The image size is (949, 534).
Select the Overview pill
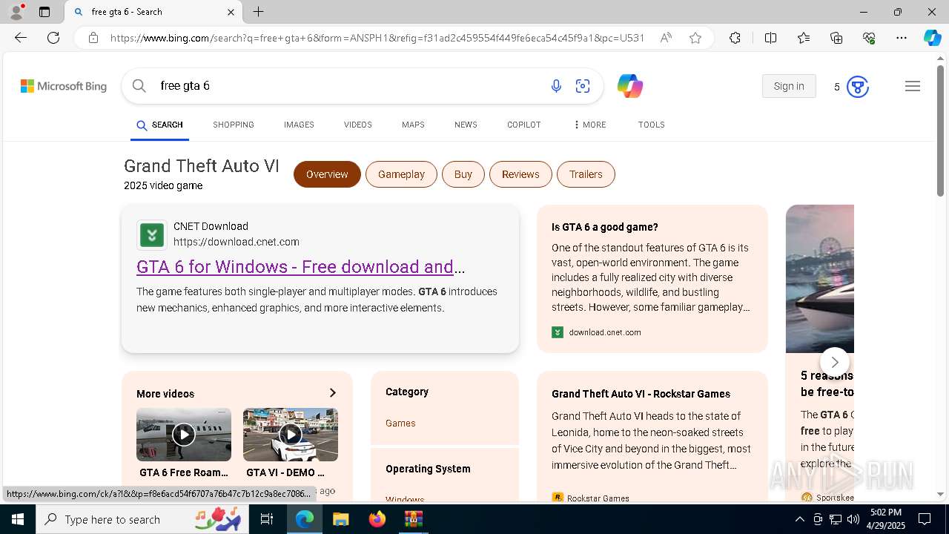(327, 174)
